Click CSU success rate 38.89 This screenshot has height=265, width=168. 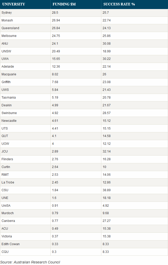(106, 190)
